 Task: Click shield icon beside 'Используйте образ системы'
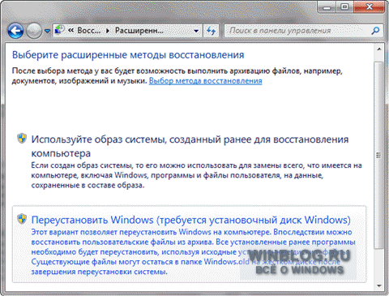[x=22, y=138]
